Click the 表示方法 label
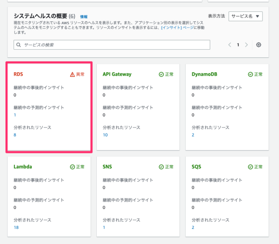The image size is (279, 244). [216, 16]
